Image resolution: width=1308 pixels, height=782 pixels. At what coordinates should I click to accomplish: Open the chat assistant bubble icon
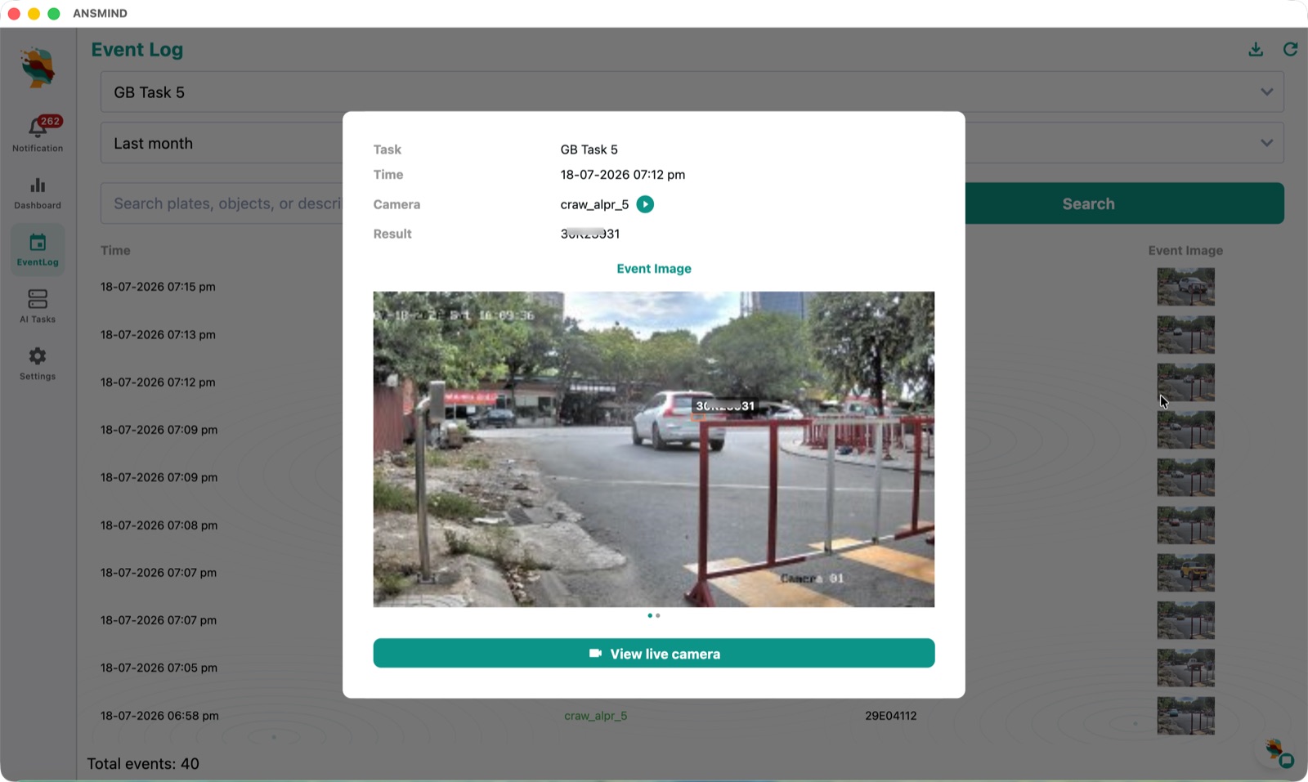click(x=1279, y=753)
